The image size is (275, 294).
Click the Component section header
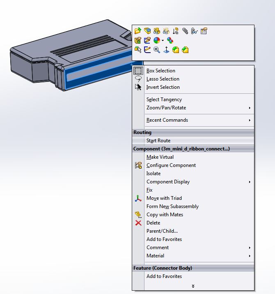point(193,149)
